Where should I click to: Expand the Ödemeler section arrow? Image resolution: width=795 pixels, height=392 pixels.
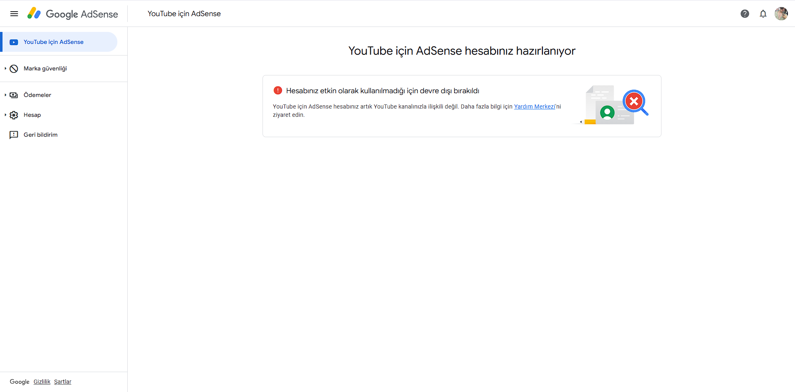click(x=5, y=95)
